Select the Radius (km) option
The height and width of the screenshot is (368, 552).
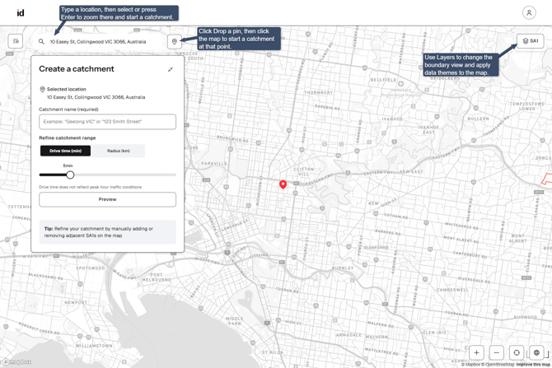coord(119,151)
